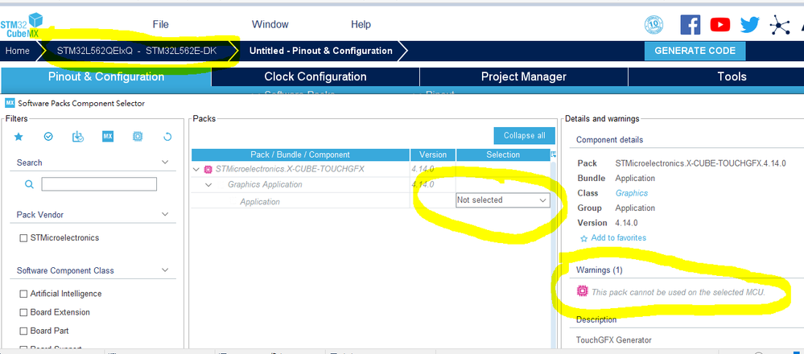Viewport: 804px width, 354px height.
Task: Filter by installed packs download icon
Action: 78,137
